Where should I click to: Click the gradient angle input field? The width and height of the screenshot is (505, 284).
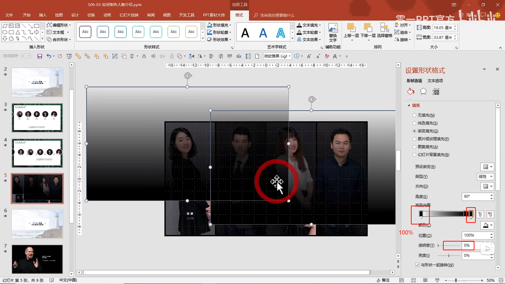(x=476, y=197)
